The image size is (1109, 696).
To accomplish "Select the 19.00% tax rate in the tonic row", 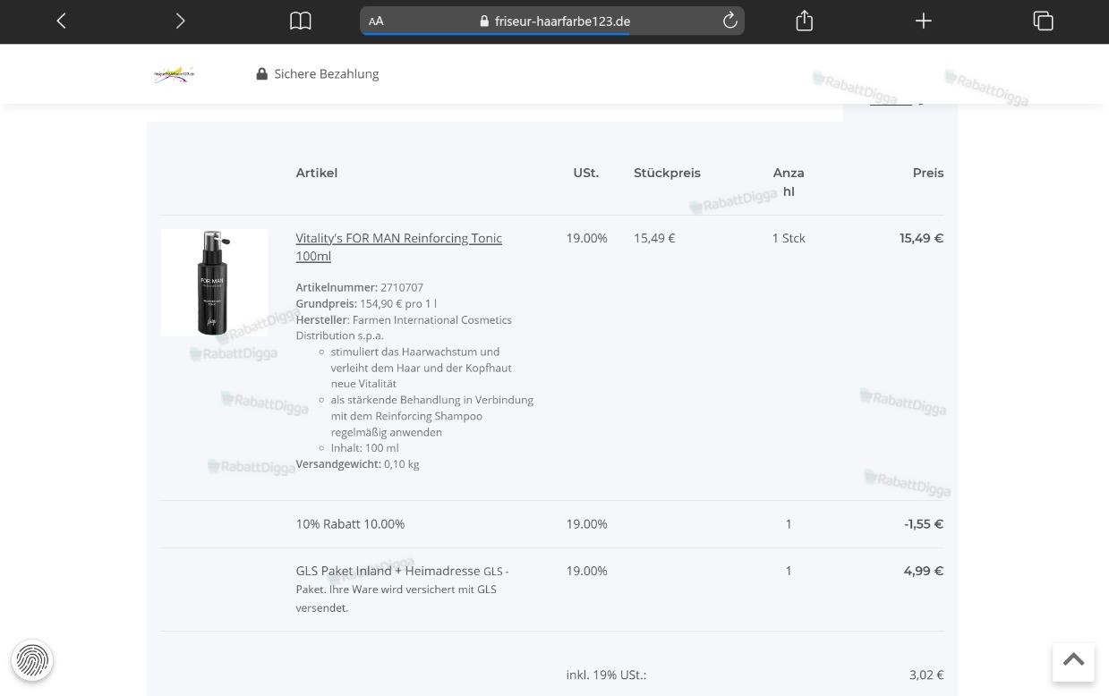I will pyautogui.click(x=586, y=238).
